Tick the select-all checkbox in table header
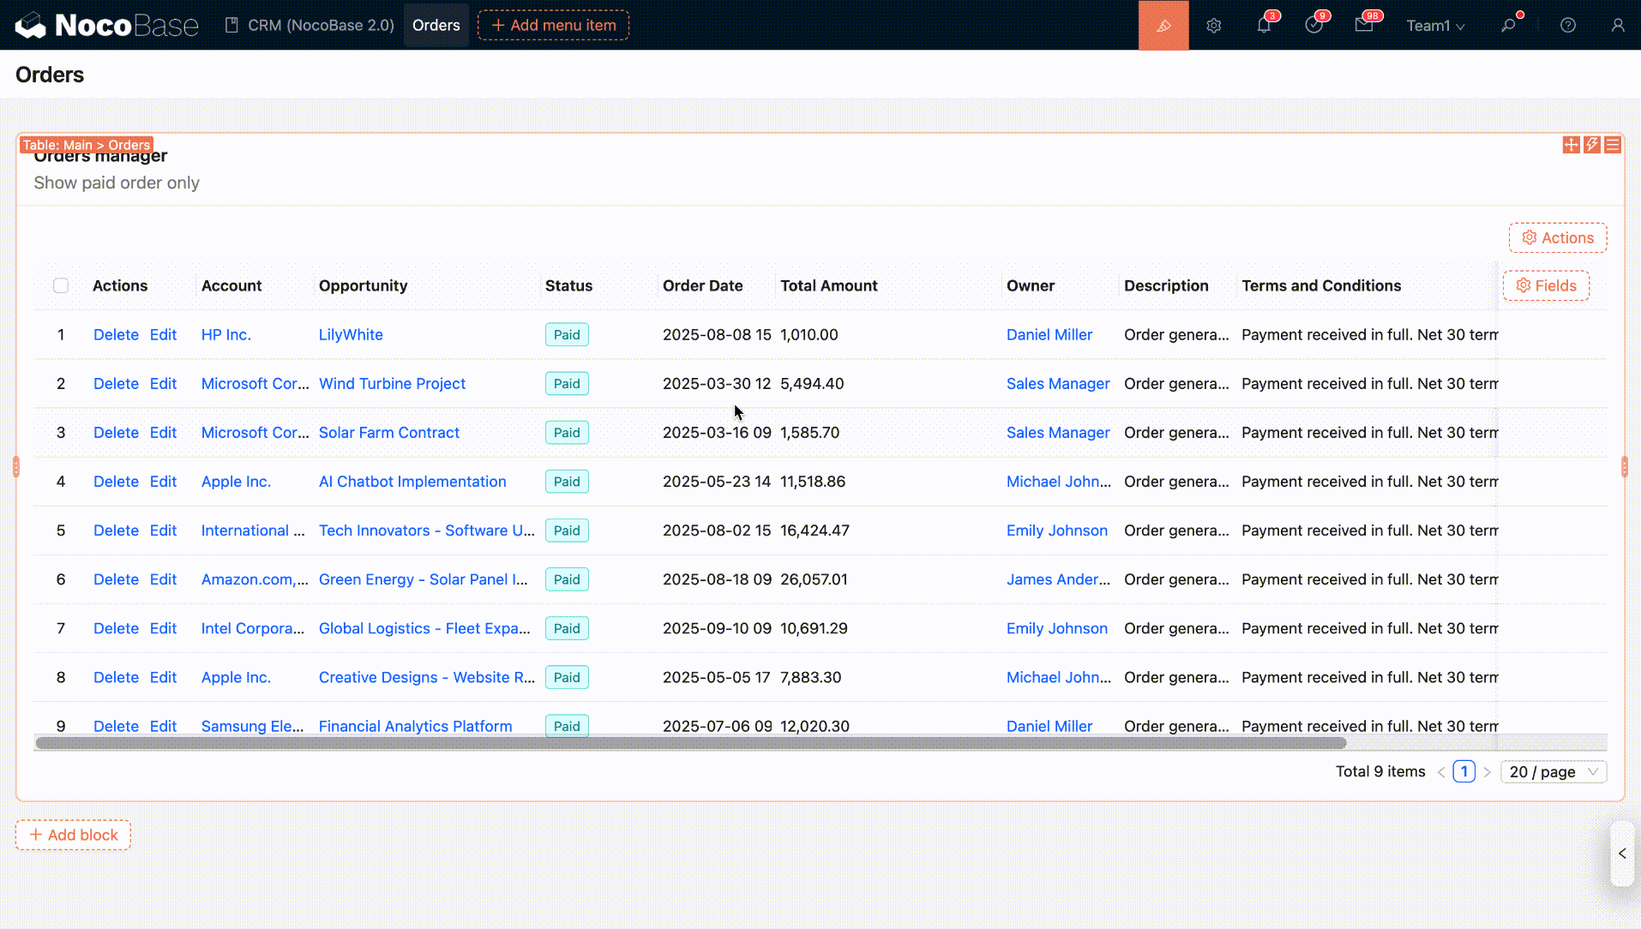This screenshot has width=1641, height=929. coord(61,285)
